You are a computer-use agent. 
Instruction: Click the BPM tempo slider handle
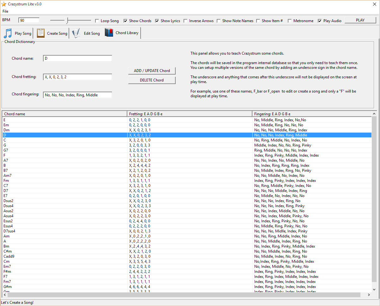67,21
